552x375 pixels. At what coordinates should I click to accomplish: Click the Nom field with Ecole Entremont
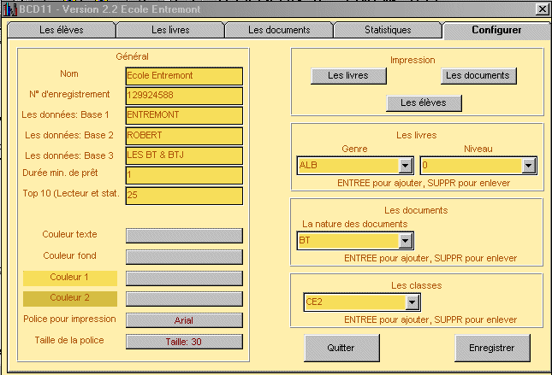click(184, 75)
